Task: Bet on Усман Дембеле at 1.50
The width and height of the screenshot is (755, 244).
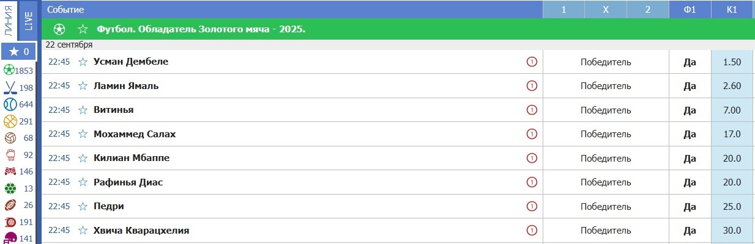Action: click(732, 62)
